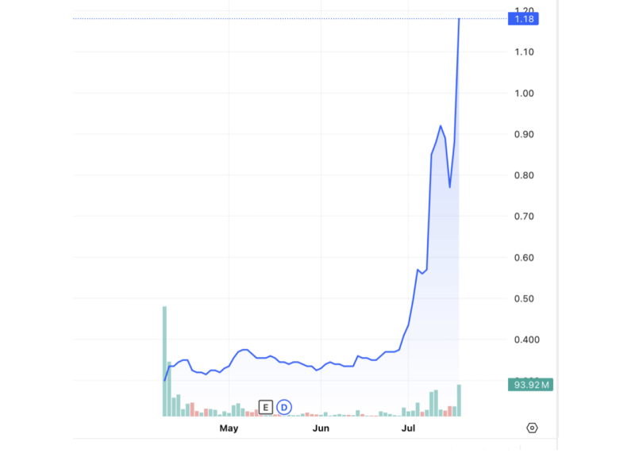
Task: Click the Jul label on the time axis
Action: (x=408, y=428)
